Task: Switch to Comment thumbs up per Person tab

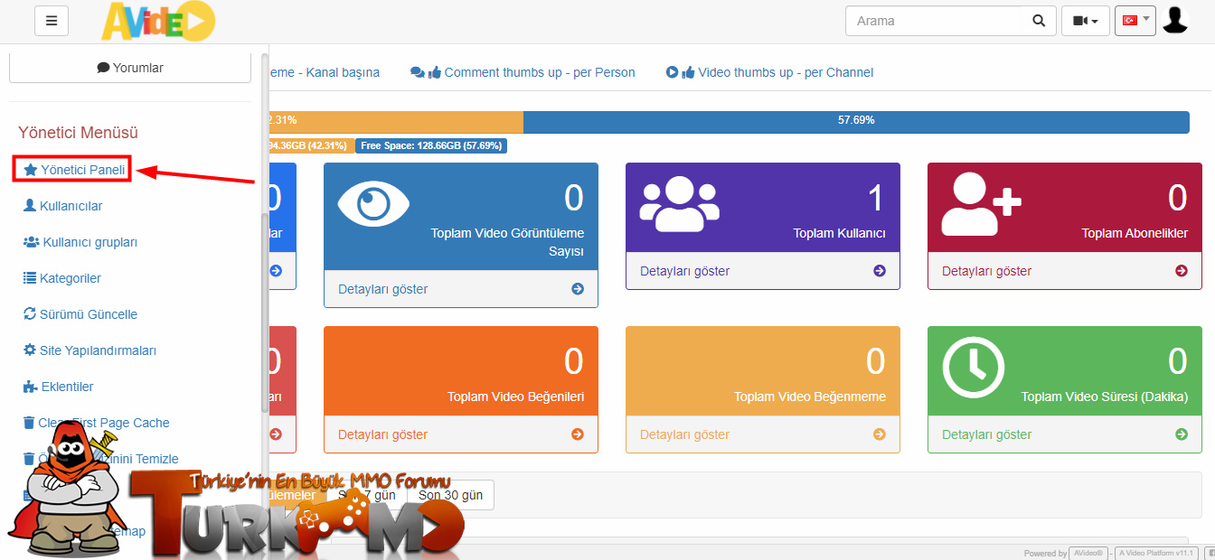Action: (x=523, y=72)
